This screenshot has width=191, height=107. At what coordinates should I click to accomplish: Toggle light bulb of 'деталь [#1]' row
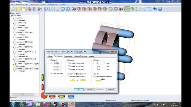click(x=14, y=23)
